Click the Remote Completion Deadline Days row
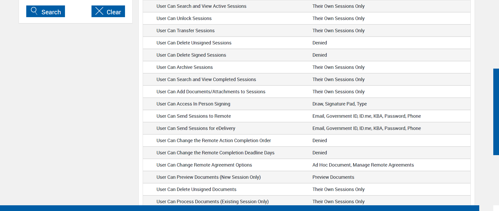 (x=215, y=153)
